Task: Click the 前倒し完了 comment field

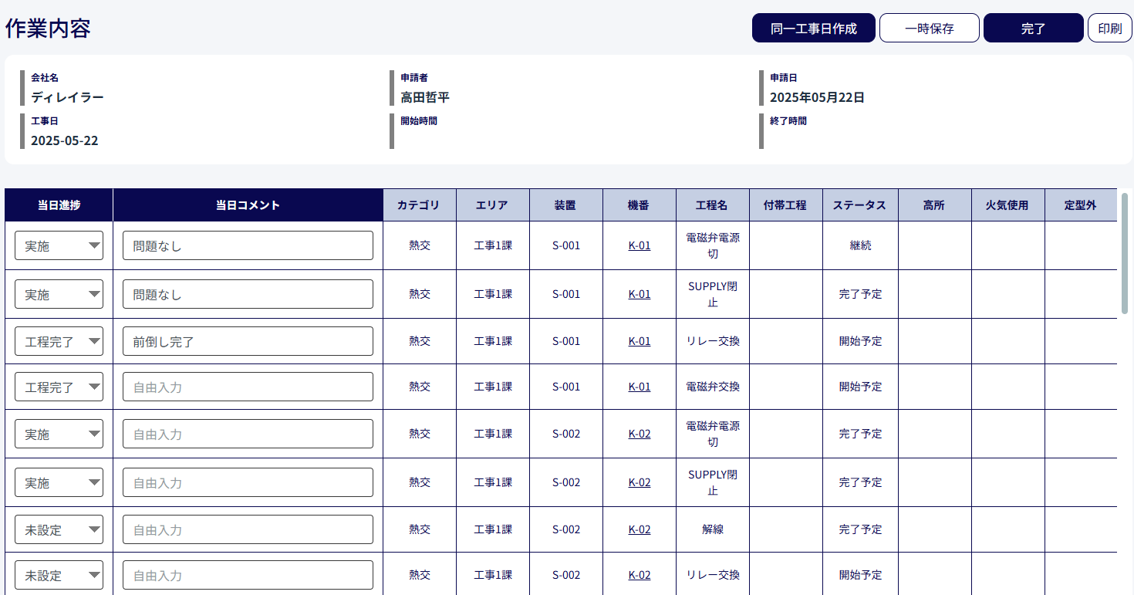Action: point(248,341)
